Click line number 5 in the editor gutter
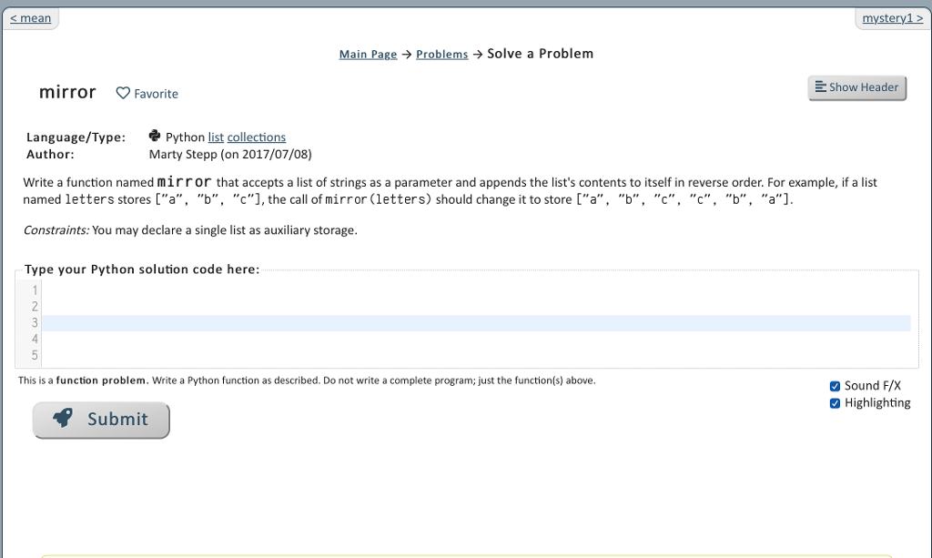Screen dimensions: 932x558 coord(34,355)
